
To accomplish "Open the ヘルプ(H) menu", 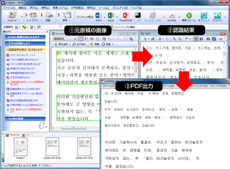I will click(137, 8).
